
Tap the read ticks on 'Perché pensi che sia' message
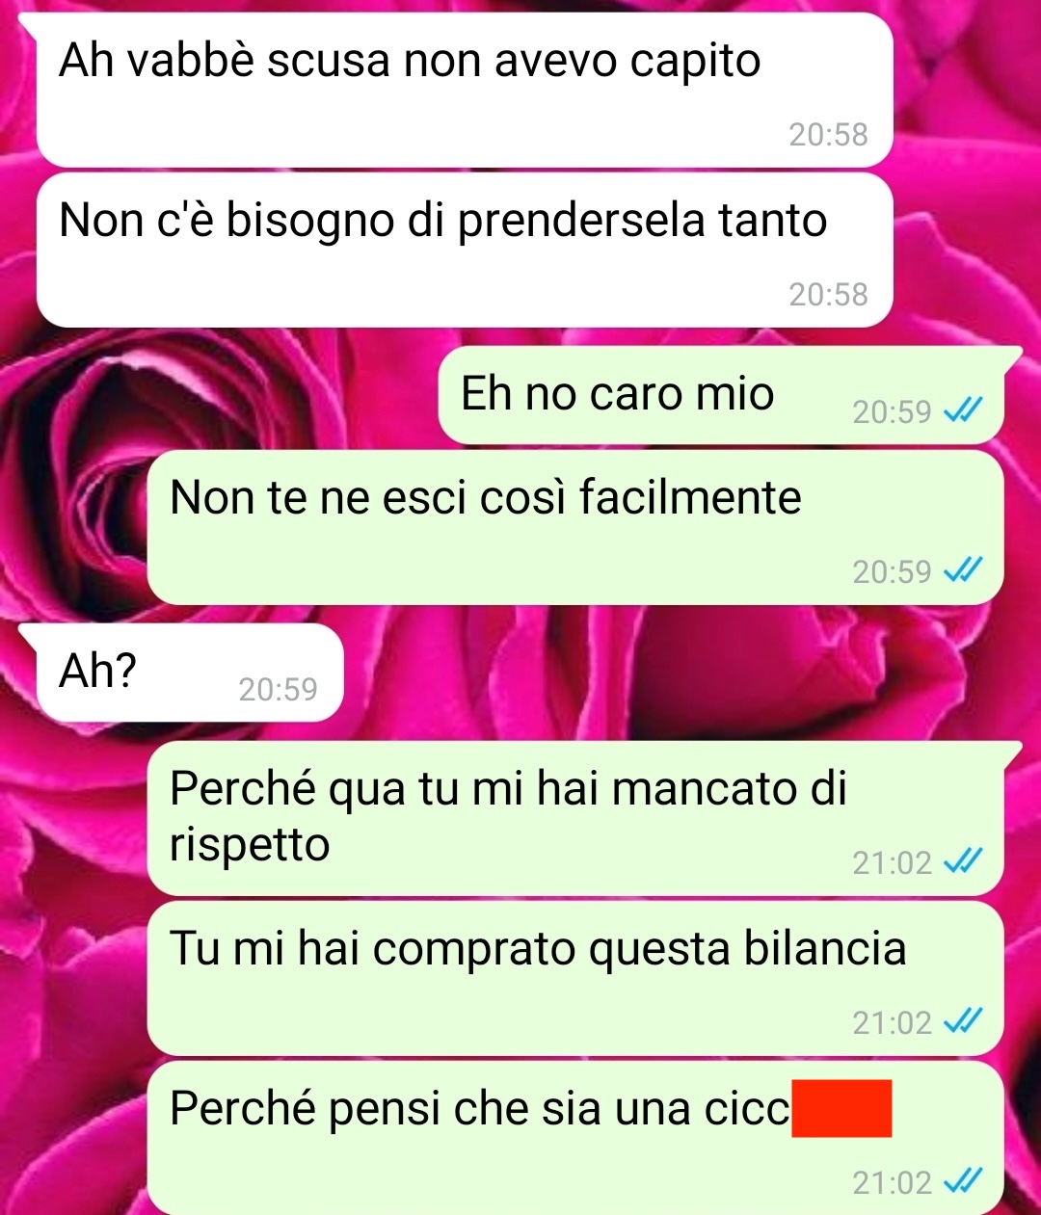(x=962, y=1181)
